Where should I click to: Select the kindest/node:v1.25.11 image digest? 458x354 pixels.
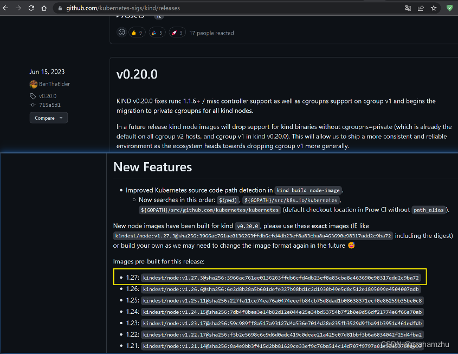pyautogui.click(x=282, y=300)
